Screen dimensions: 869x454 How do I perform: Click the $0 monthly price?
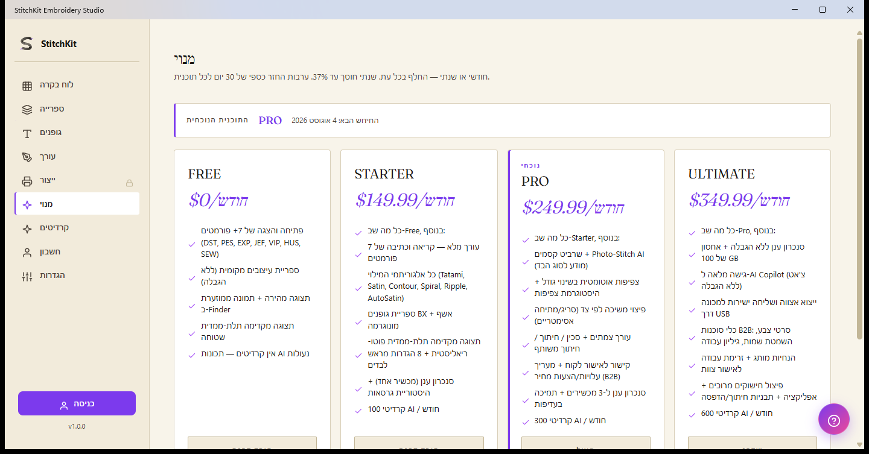point(218,200)
